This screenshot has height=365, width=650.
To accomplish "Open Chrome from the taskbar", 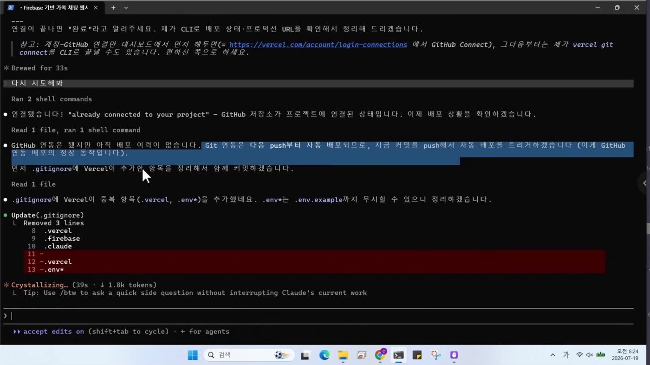I will [x=380, y=355].
